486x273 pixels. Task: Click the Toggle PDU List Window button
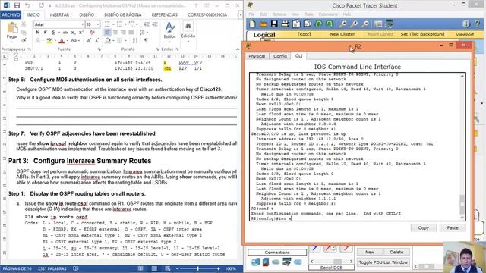coord(383,262)
